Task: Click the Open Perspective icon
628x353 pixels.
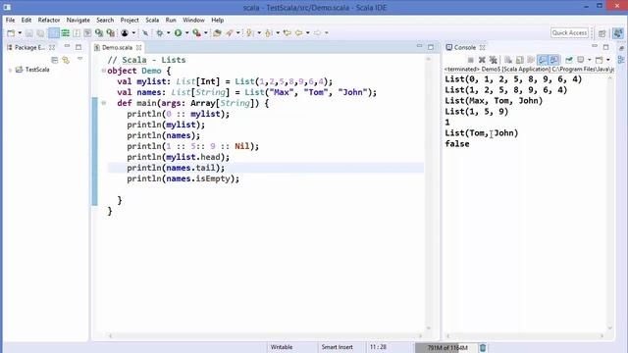Action: pyautogui.click(x=602, y=33)
